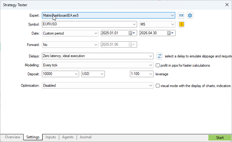Expand the Custom period date dropdown
232x142 pixels.
(96, 33)
